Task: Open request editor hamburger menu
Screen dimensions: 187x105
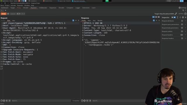Action: tap(79, 20)
